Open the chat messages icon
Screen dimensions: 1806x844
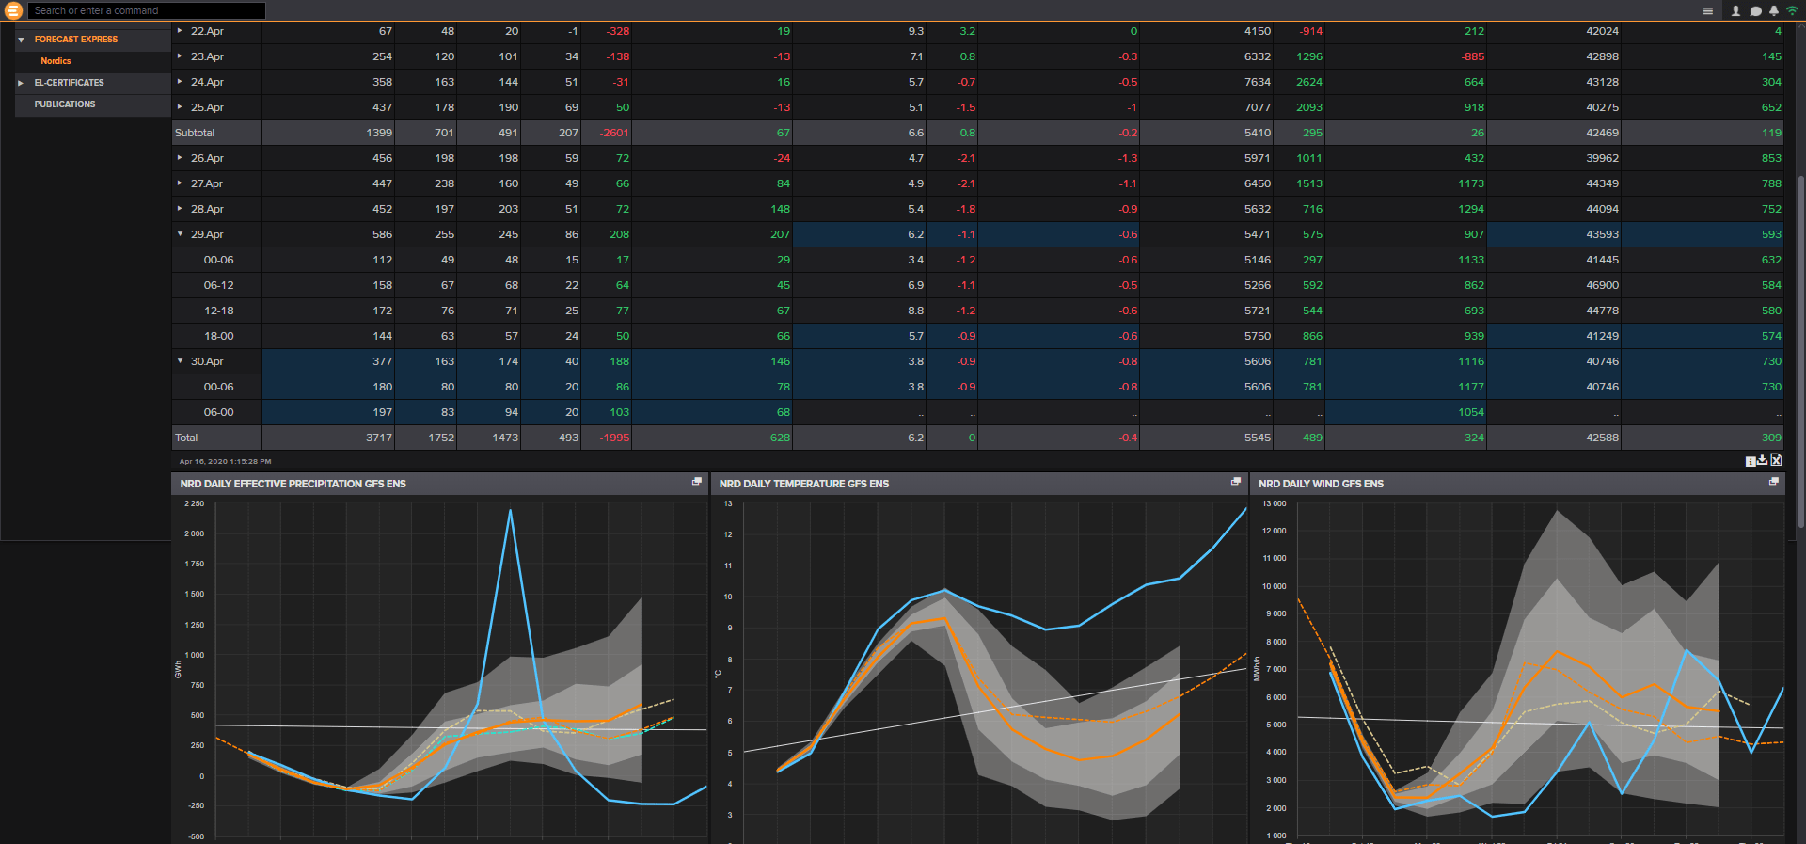click(x=1755, y=11)
